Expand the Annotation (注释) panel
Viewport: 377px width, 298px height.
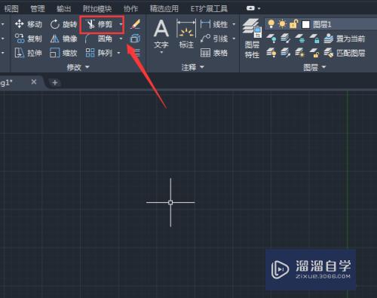pyautogui.click(x=192, y=67)
